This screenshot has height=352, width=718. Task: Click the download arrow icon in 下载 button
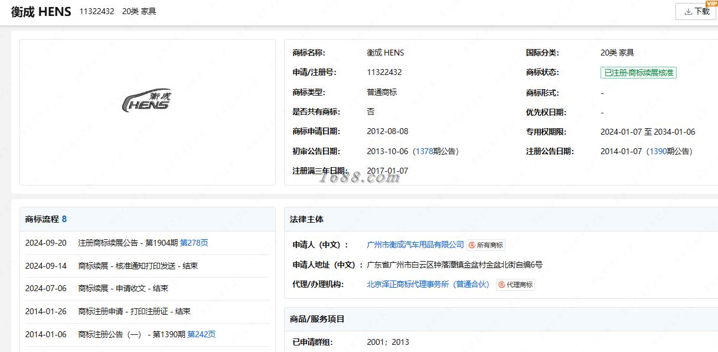pyautogui.click(x=688, y=11)
